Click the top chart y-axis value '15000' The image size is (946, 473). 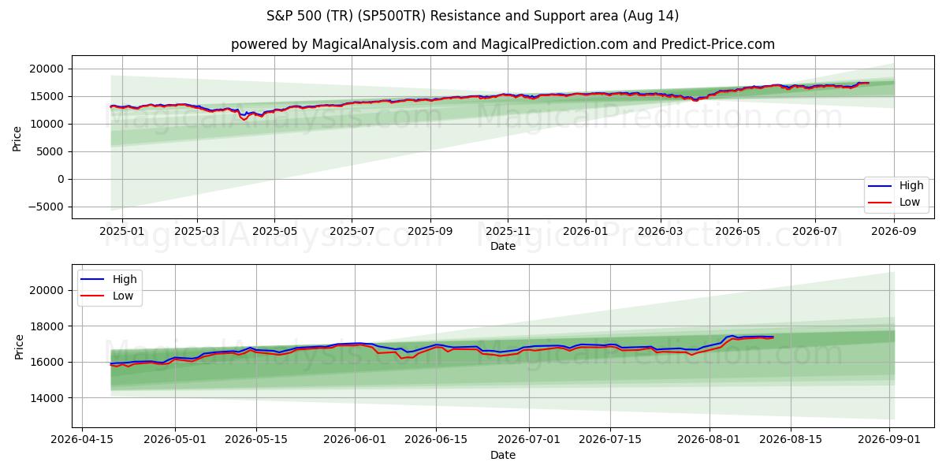coord(49,97)
